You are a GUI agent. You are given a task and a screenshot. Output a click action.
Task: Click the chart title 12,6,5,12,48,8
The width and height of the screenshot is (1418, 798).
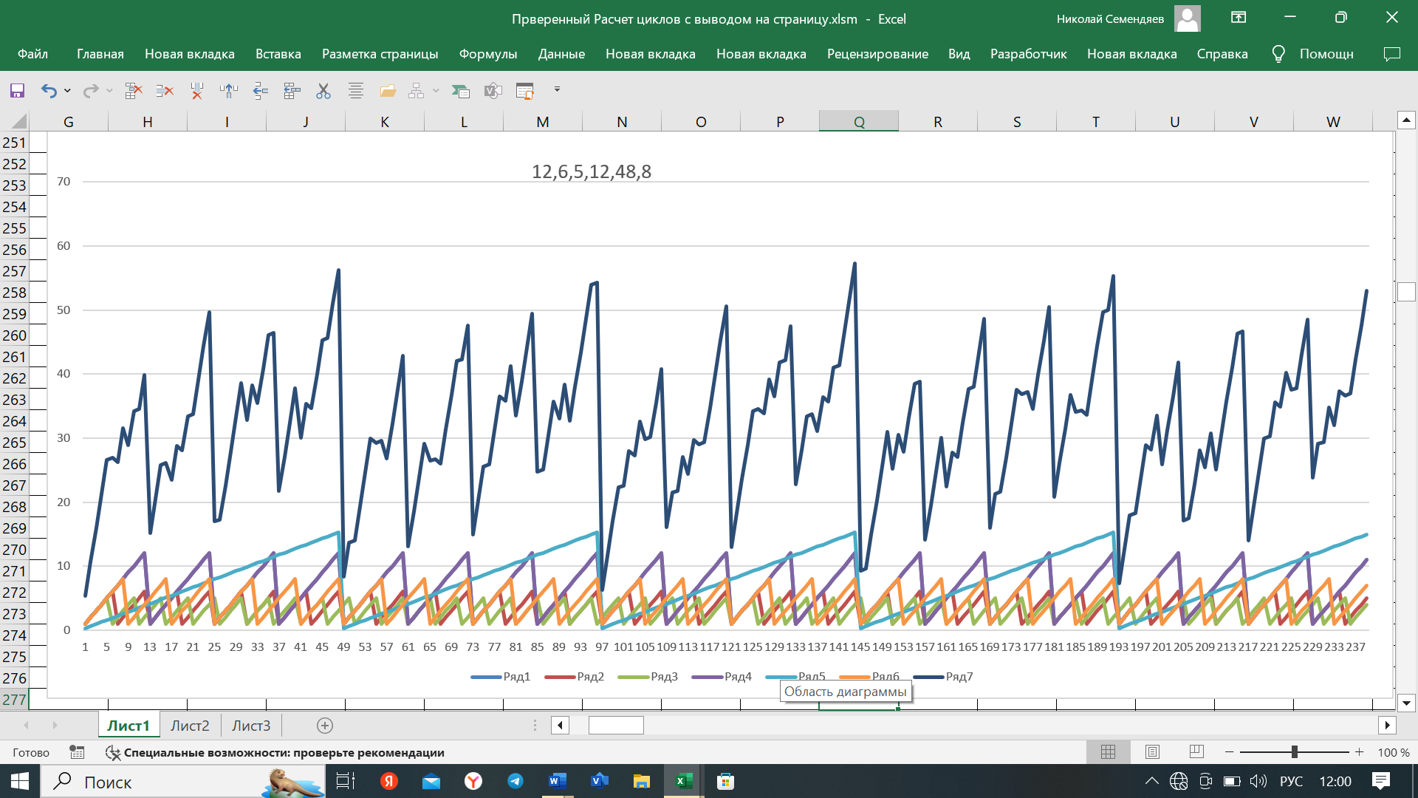(592, 172)
